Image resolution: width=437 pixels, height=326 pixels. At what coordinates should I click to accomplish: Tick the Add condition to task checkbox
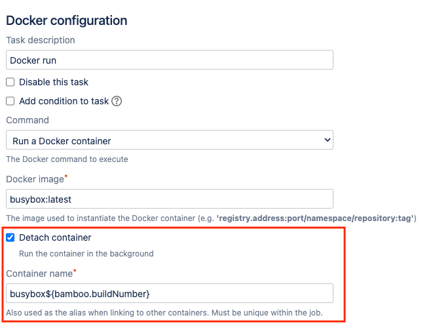(x=10, y=101)
